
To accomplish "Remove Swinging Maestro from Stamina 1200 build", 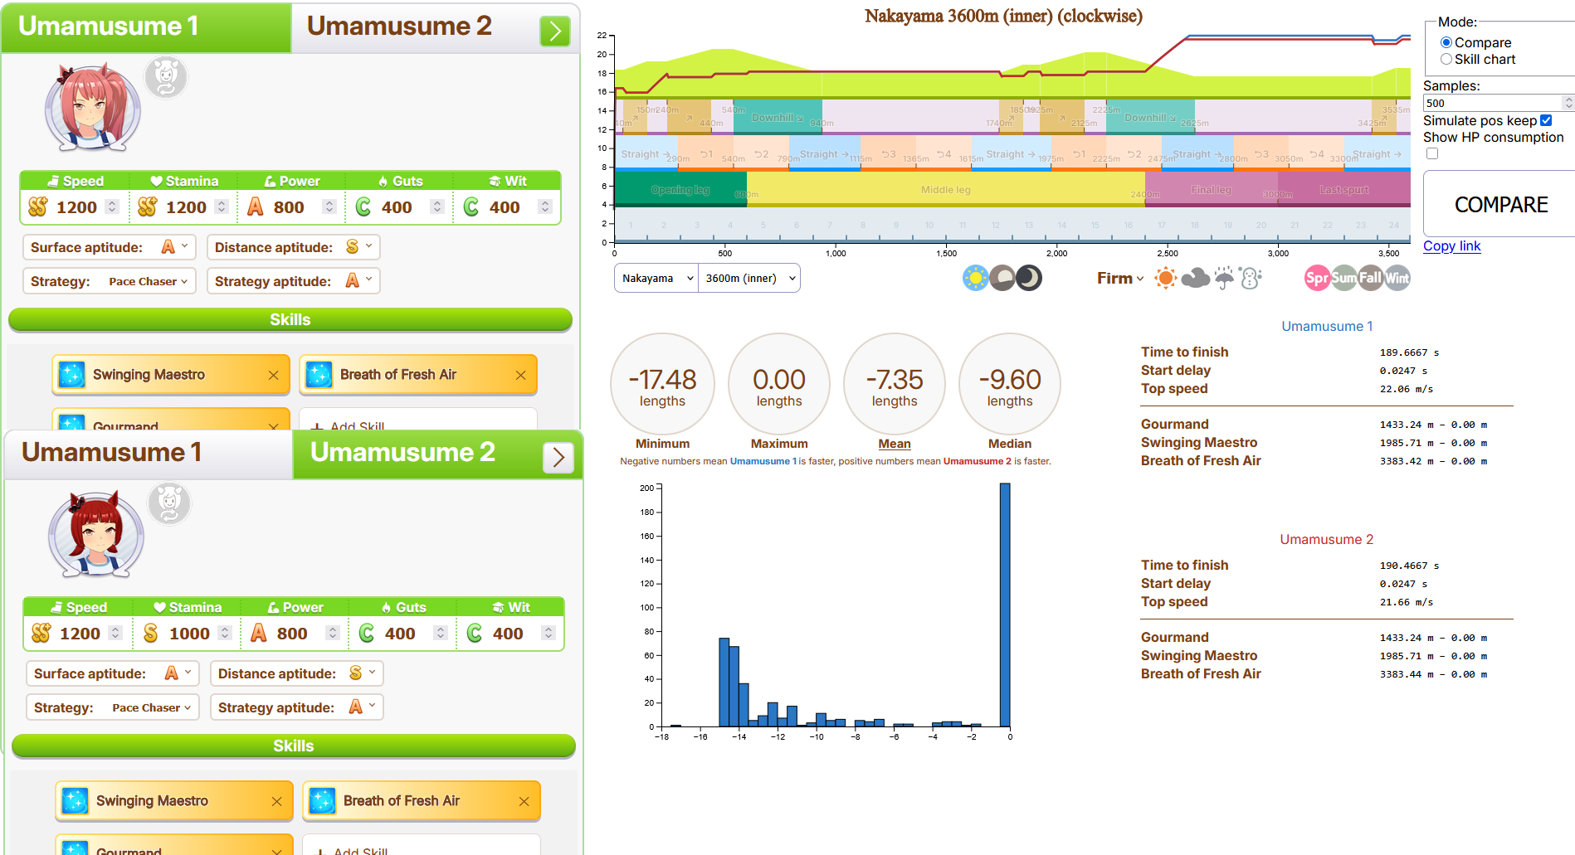I will click(273, 375).
